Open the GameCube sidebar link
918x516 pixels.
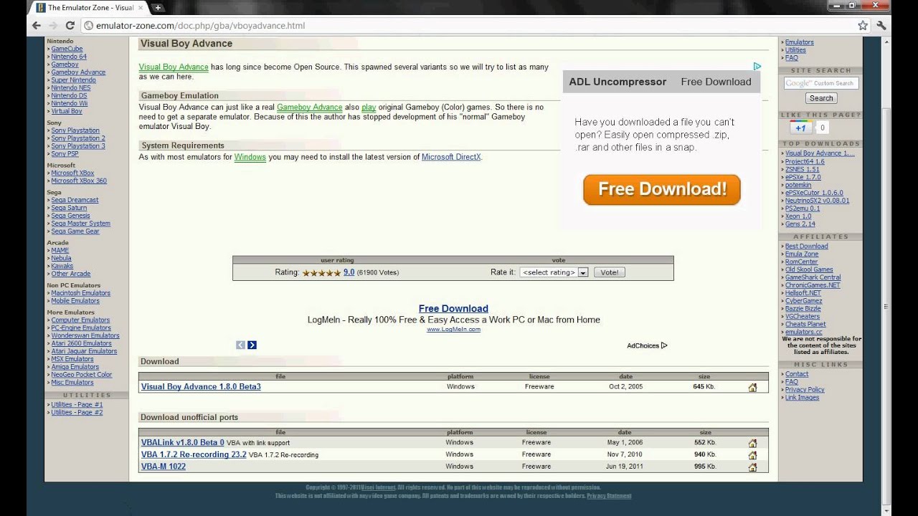pos(67,49)
